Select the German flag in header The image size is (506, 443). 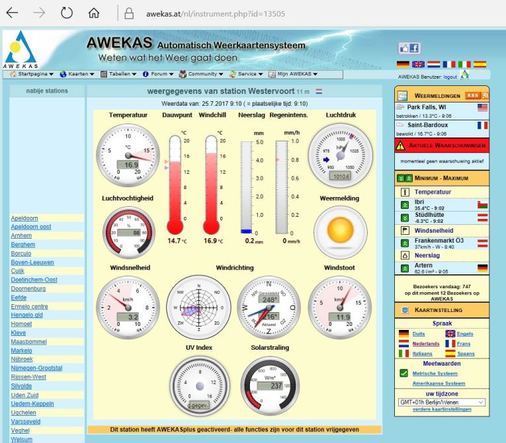(403, 64)
